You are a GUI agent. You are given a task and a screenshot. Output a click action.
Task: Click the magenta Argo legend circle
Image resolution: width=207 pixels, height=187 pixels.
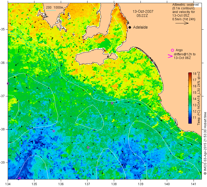tap(172, 50)
